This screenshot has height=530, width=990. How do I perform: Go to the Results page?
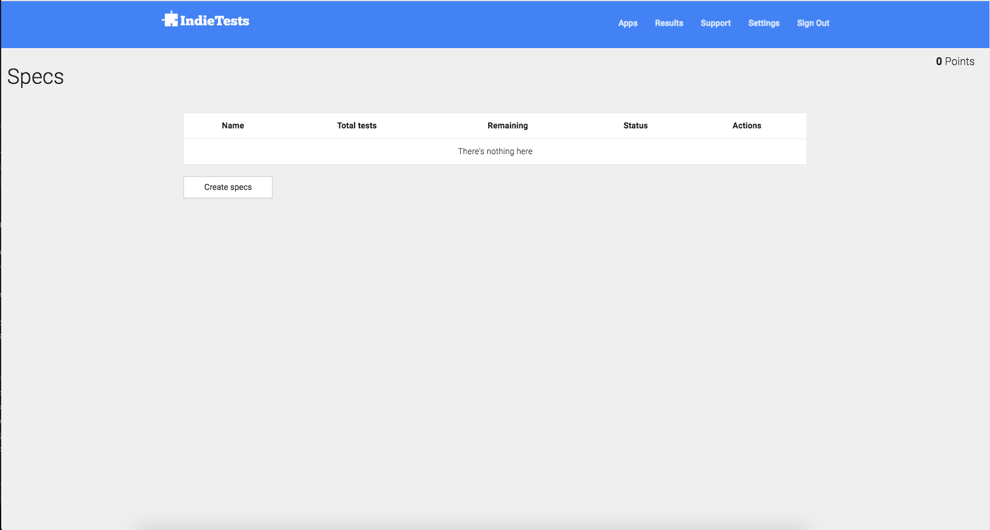[669, 23]
